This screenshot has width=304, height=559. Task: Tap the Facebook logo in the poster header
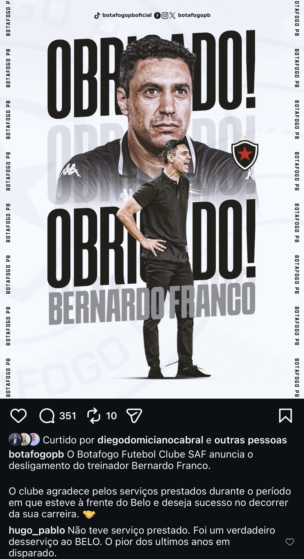point(157,16)
